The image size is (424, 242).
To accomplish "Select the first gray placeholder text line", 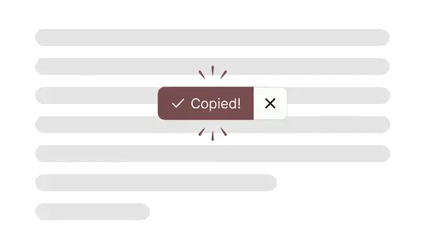I will point(212,38).
